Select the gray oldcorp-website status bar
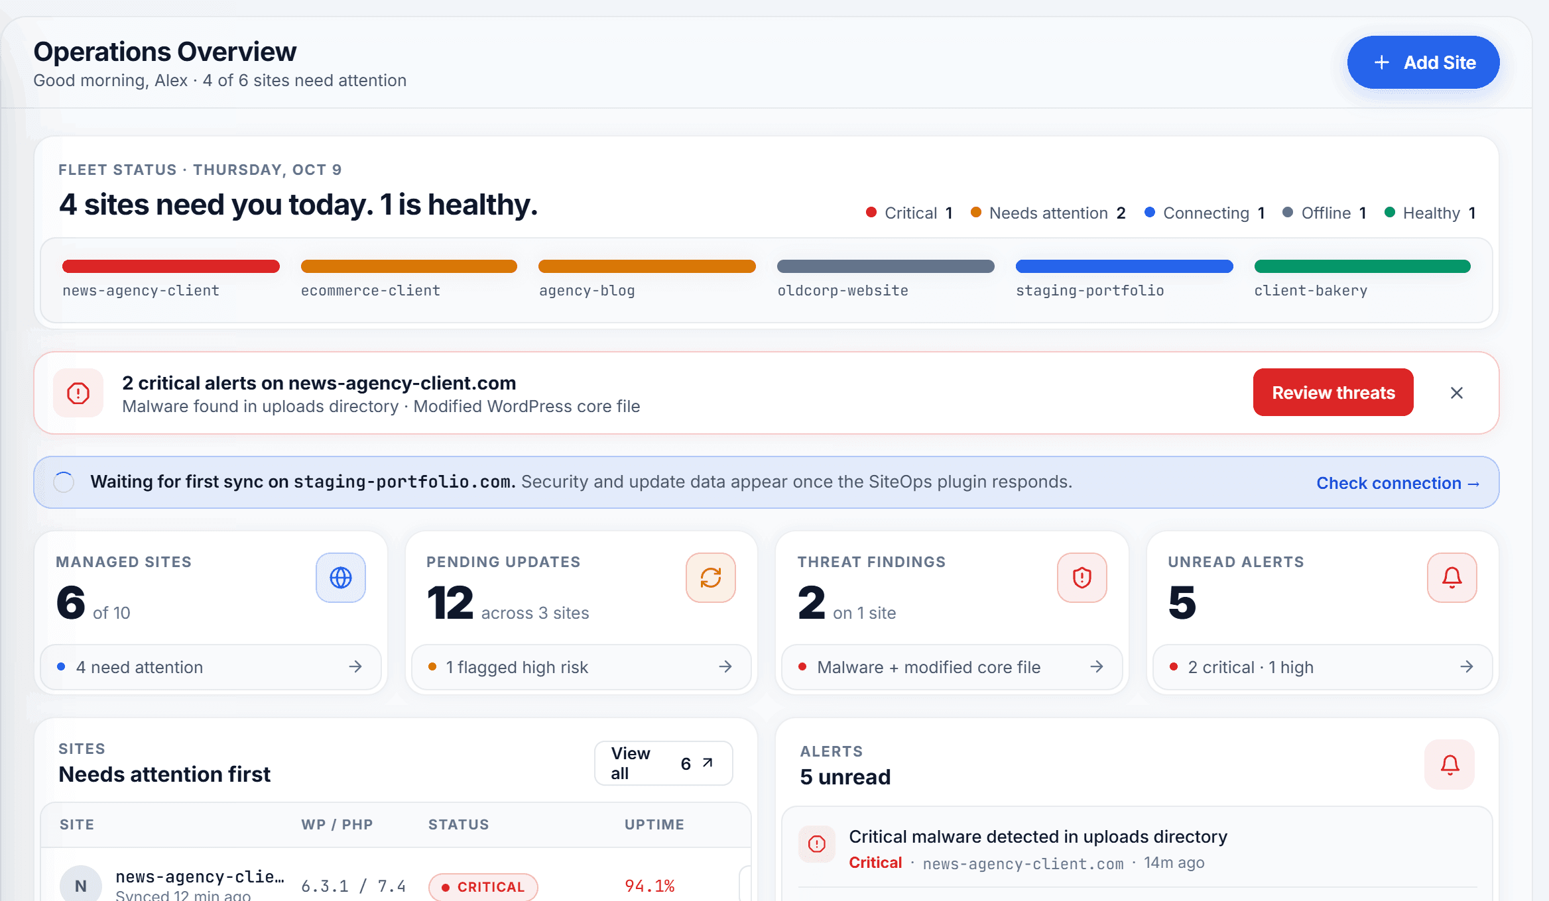Screen dimensions: 1549x901 [886, 266]
